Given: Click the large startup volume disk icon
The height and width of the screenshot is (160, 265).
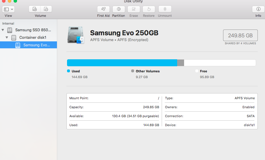Looking at the screenshot, I should (x=76, y=35).
